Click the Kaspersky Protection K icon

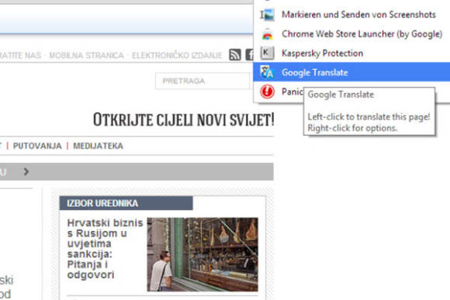[267, 53]
